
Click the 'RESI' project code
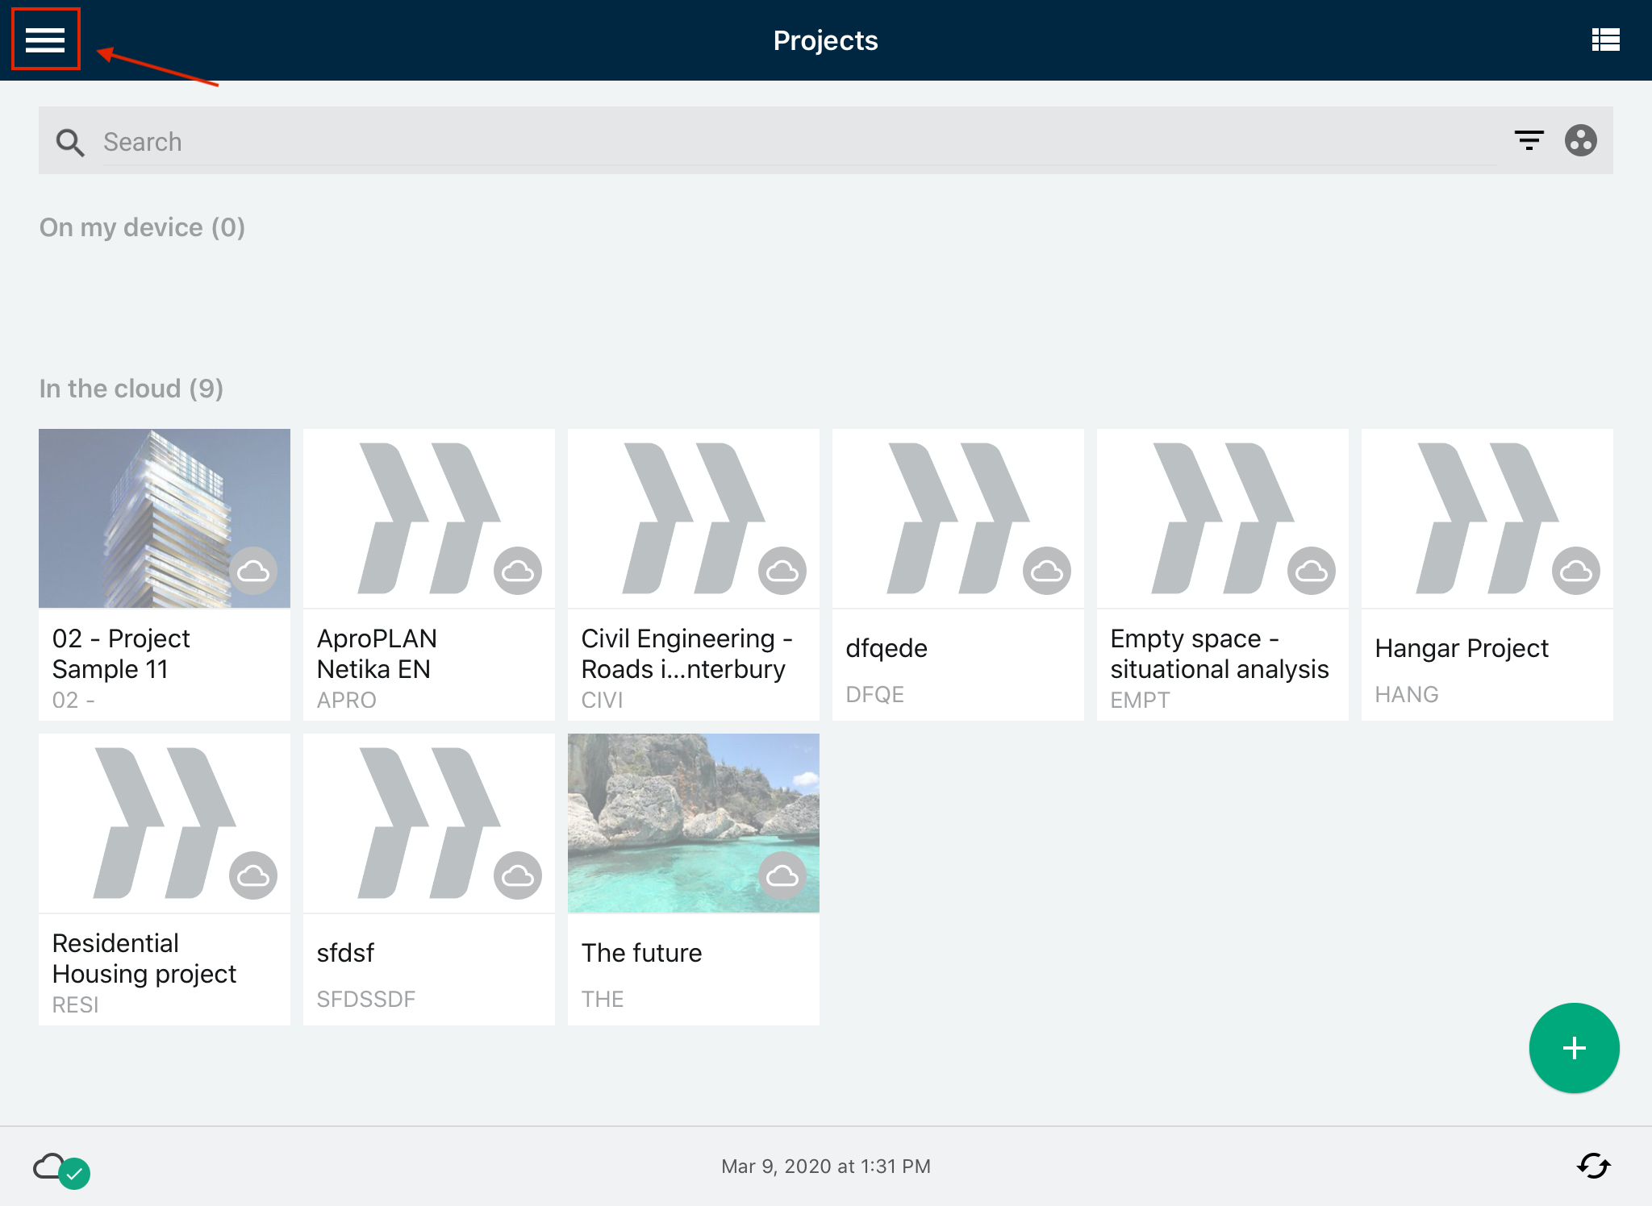75,1004
